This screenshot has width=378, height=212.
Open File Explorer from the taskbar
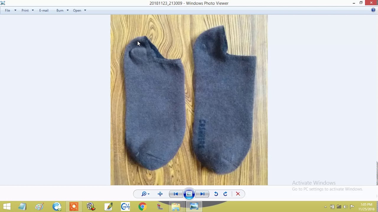point(176,206)
